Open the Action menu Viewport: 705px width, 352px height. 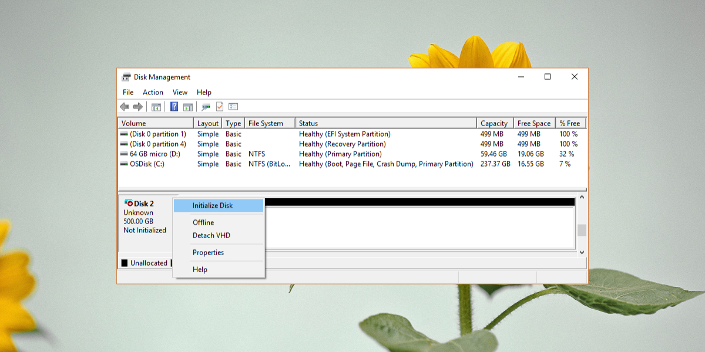pos(153,92)
